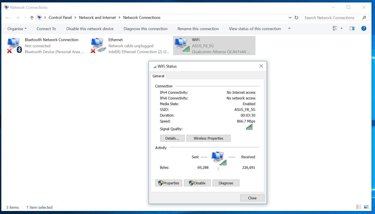Viewport: 375px width, 214px height.
Task: Click the No Internet access text
Action: click(241, 93)
